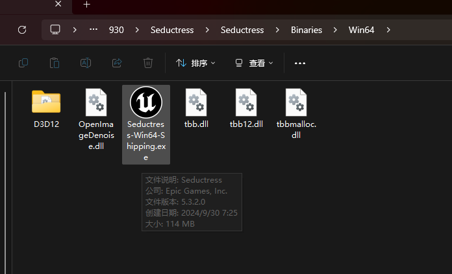Image resolution: width=452 pixels, height=274 pixels.
Task: Open the See more toolbar menu
Action: pyautogui.click(x=300, y=63)
